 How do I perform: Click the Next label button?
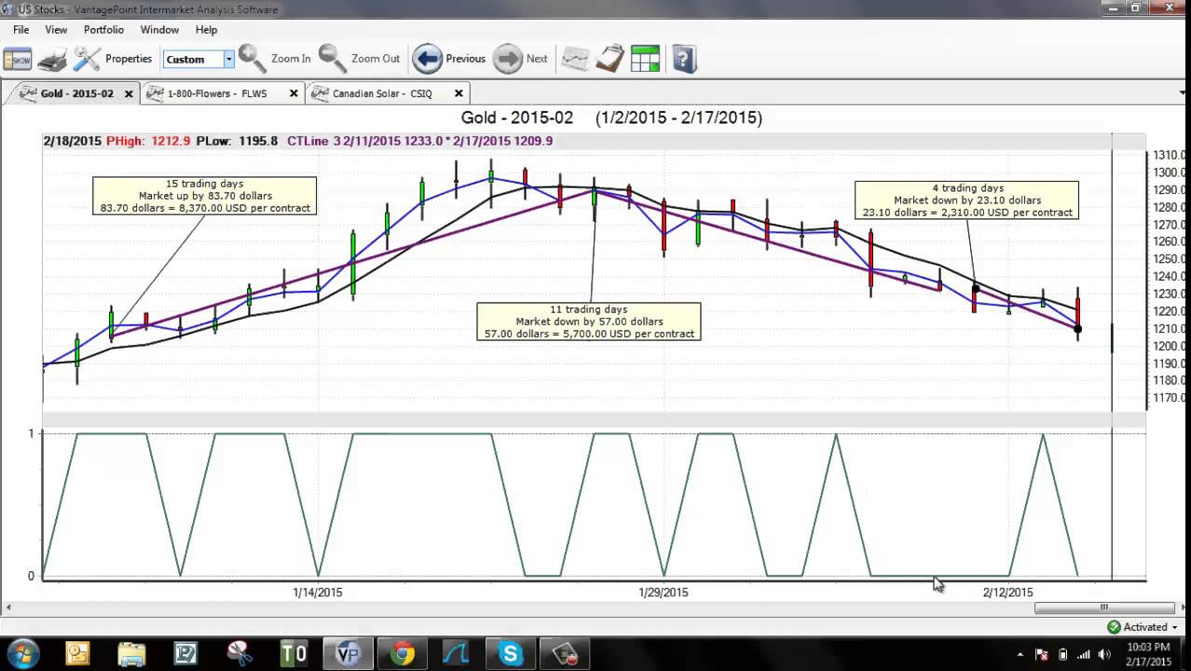[x=537, y=59]
